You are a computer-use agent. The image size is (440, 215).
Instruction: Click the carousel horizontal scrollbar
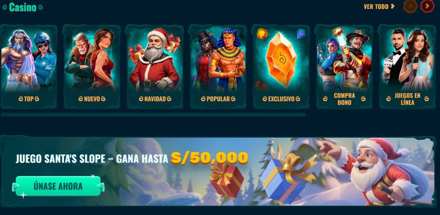tap(153, 115)
